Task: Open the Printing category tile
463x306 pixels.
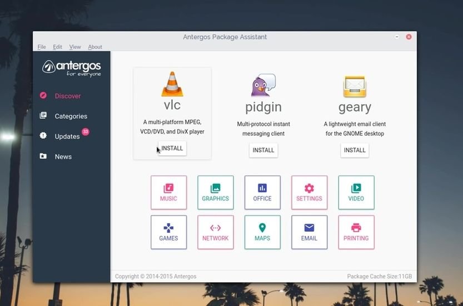Action: click(356, 232)
